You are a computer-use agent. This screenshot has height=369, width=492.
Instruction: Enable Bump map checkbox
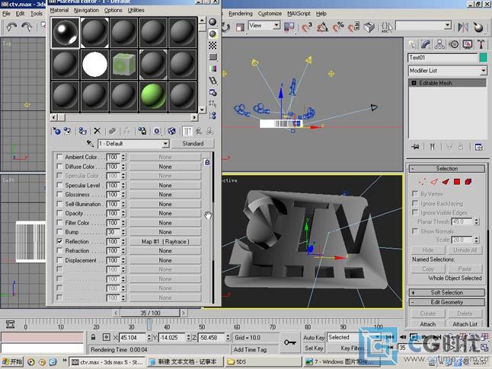pyautogui.click(x=59, y=232)
